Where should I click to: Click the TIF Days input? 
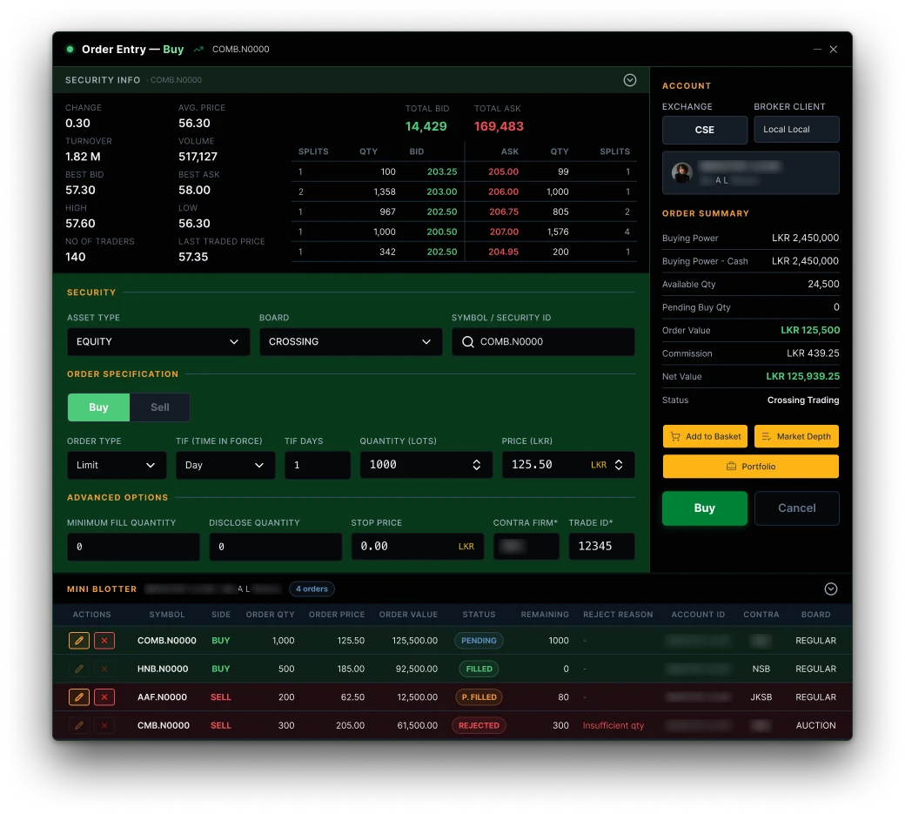(x=318, y=465)
